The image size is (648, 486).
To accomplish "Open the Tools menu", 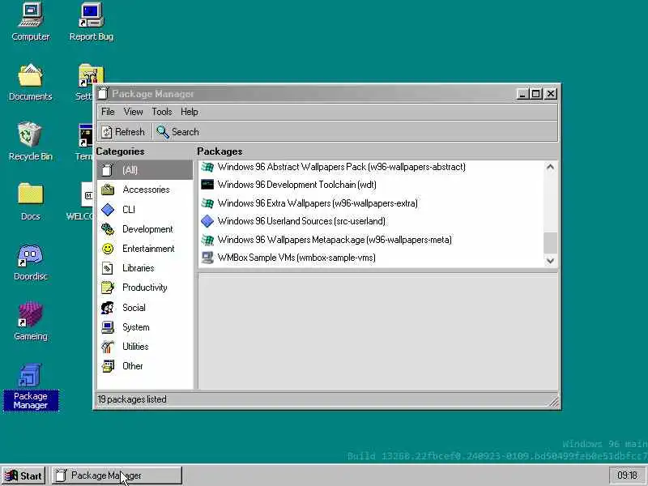I will point(161,112).
